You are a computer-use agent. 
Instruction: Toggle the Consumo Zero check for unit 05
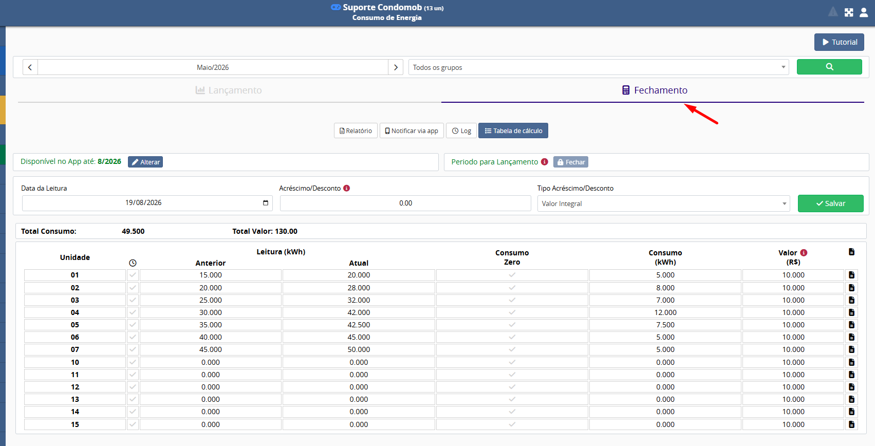[x=512, y=325]
